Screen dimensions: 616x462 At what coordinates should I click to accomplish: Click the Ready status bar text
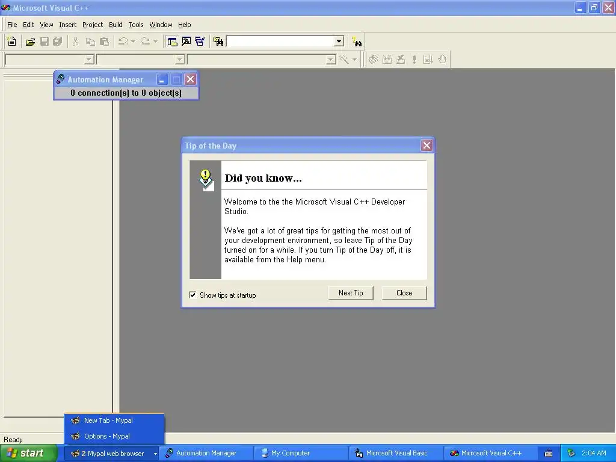[x=13, y=440]
